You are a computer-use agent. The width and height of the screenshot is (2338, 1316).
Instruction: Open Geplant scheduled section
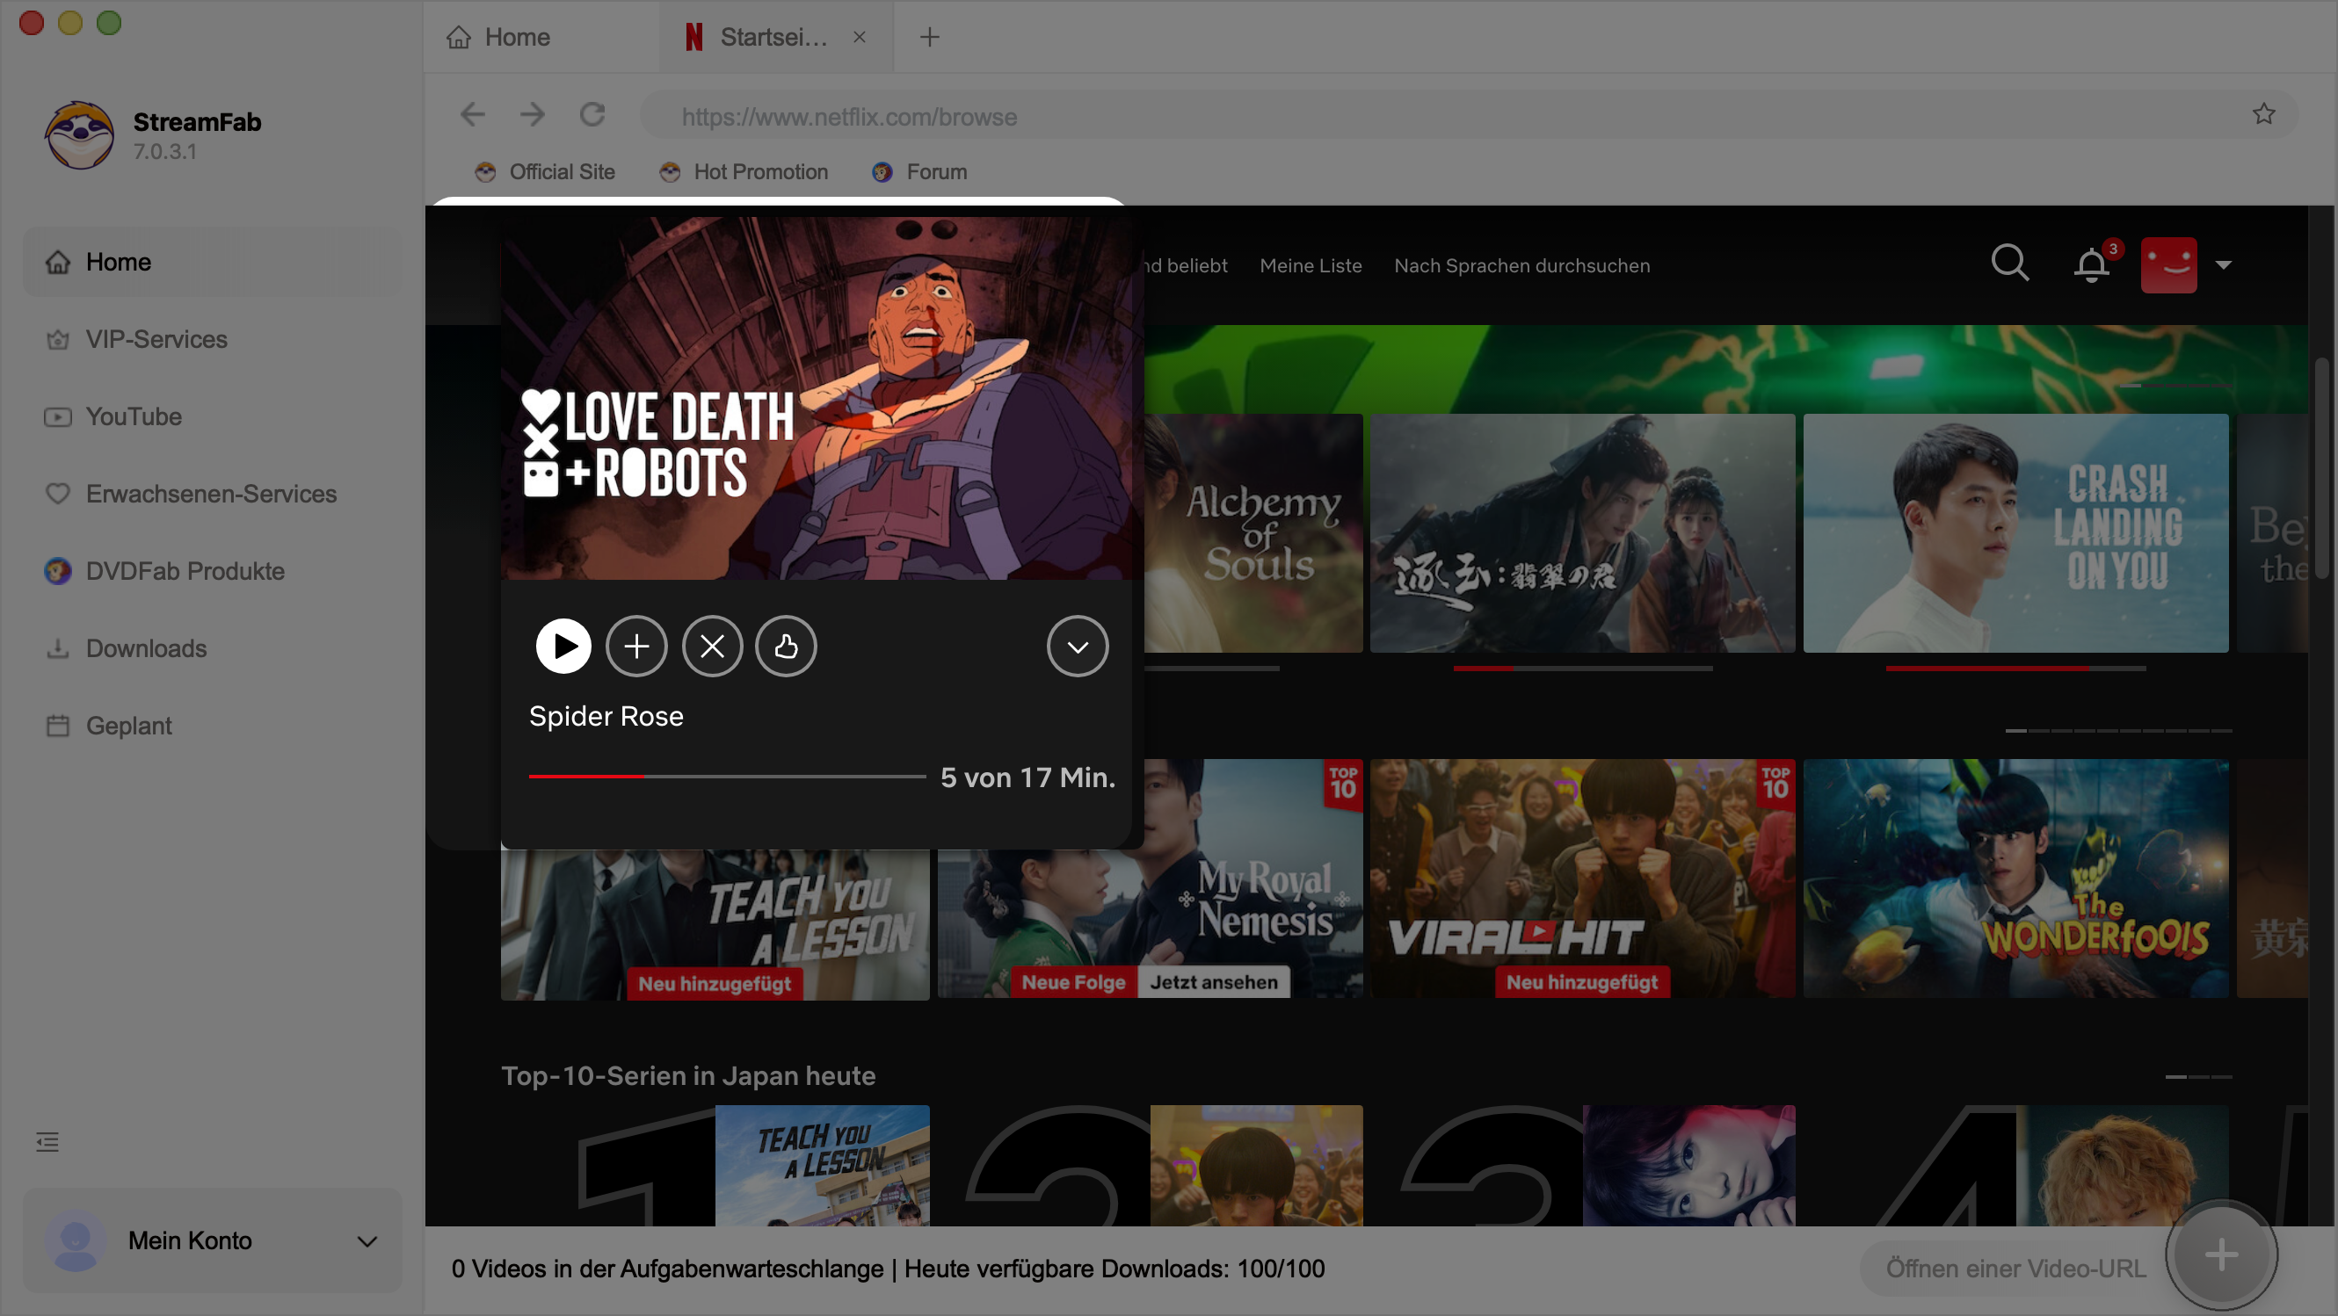click(x=213, y=726)
